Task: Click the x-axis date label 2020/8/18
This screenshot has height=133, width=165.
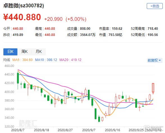Action: point(42,130)
